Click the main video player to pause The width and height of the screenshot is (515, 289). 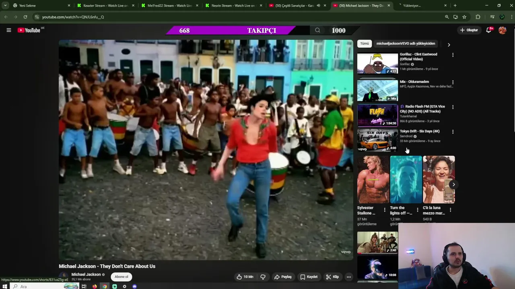click(x=206, y=149)
